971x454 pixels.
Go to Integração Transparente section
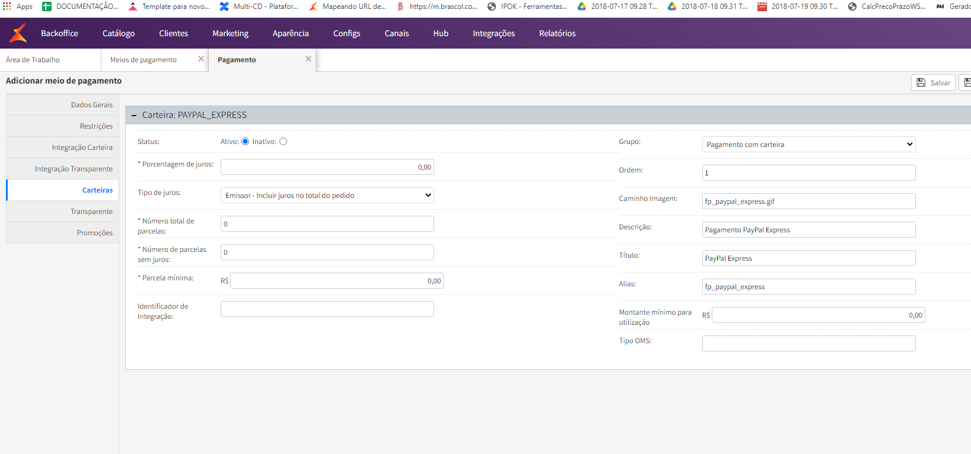[x=62, y=169]
